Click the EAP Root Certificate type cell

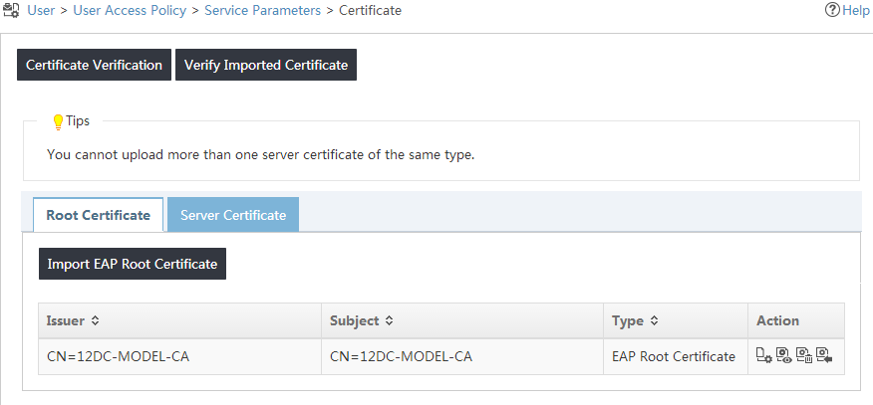click(676, 356)
